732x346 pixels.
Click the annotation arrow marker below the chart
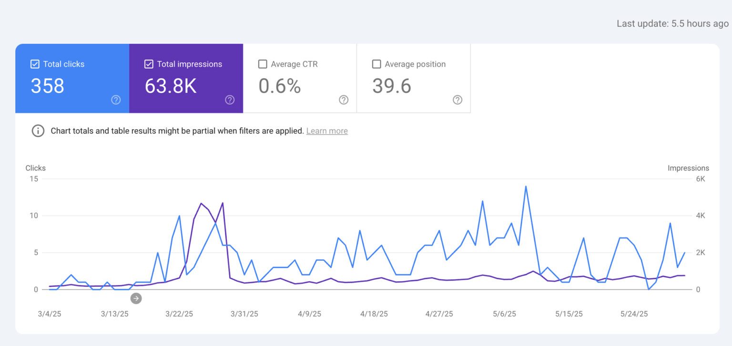pos(136,298)
